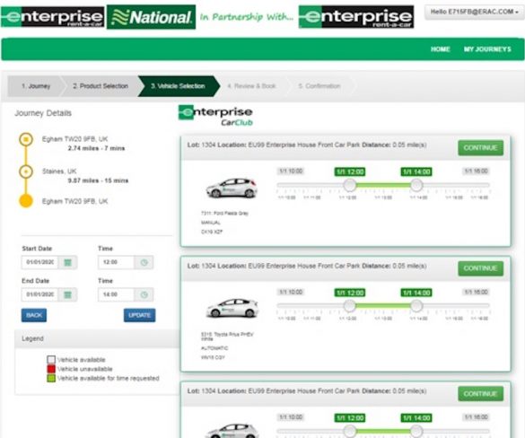Click the blue UPDATE button

tap(139, 315)
